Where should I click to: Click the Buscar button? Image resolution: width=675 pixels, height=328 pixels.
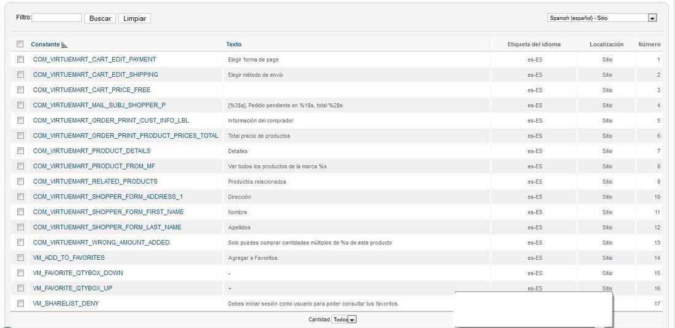(100, 18)
